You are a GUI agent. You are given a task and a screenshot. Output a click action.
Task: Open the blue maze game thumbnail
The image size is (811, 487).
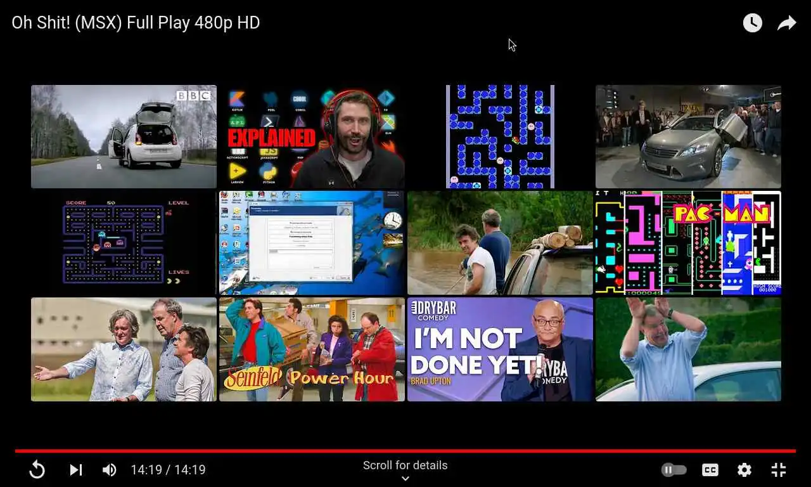pyautogui.click(x=500, y=136)
